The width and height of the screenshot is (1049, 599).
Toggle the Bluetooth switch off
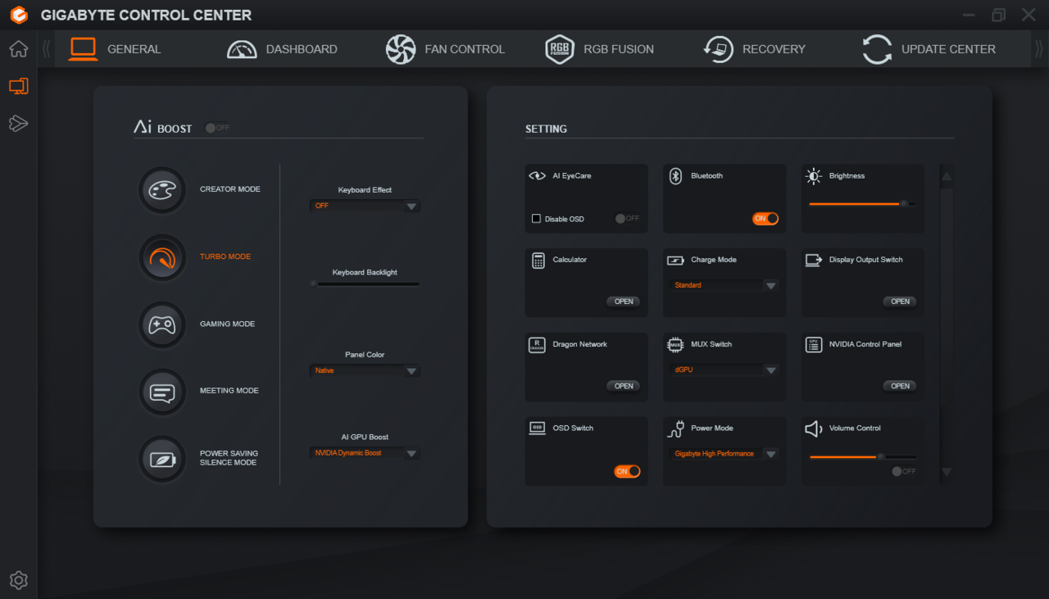[765, 219]
